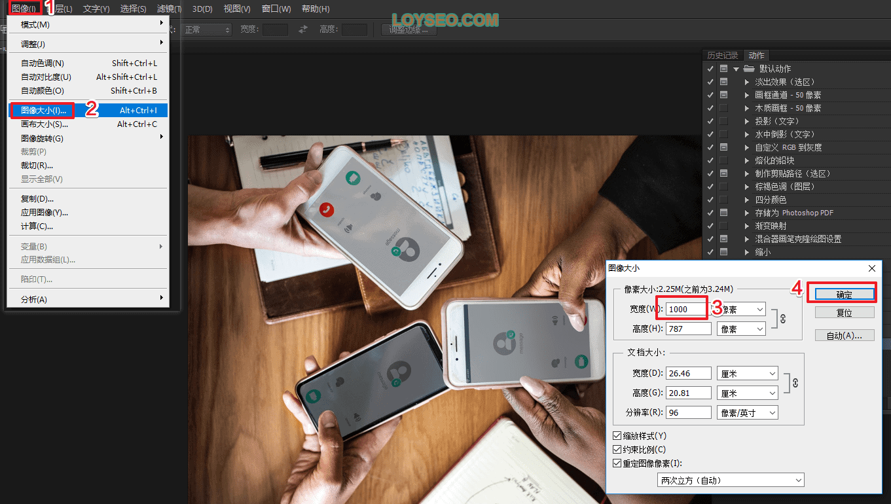Screen dimensions: 891x504
Task: Uncheck 缩放样式(Y) checkbox
Action: pos(617,436)
